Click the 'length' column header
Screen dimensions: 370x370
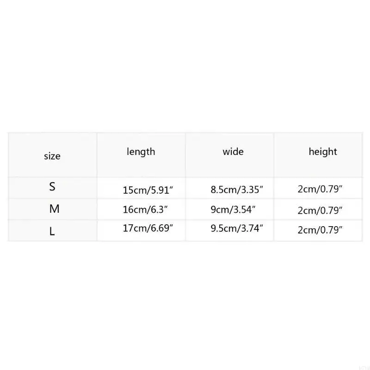pyautogui.click(x=141, y=152)
